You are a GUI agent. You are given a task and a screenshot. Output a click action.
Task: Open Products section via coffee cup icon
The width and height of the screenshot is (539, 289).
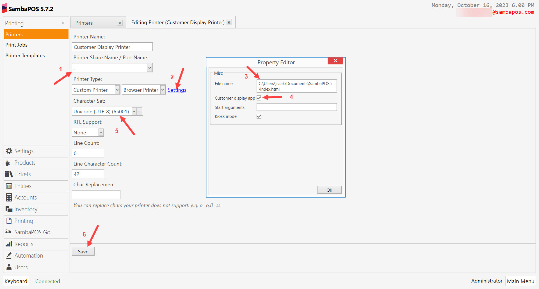(x=8, y=163)
